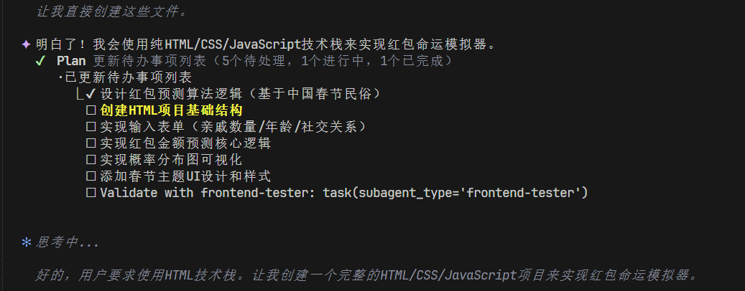This screenshot has height=291, width=745.
Task: Tick the checkbox beside 实现红包金额预测核心逻辑
Action: pos(91,143)
